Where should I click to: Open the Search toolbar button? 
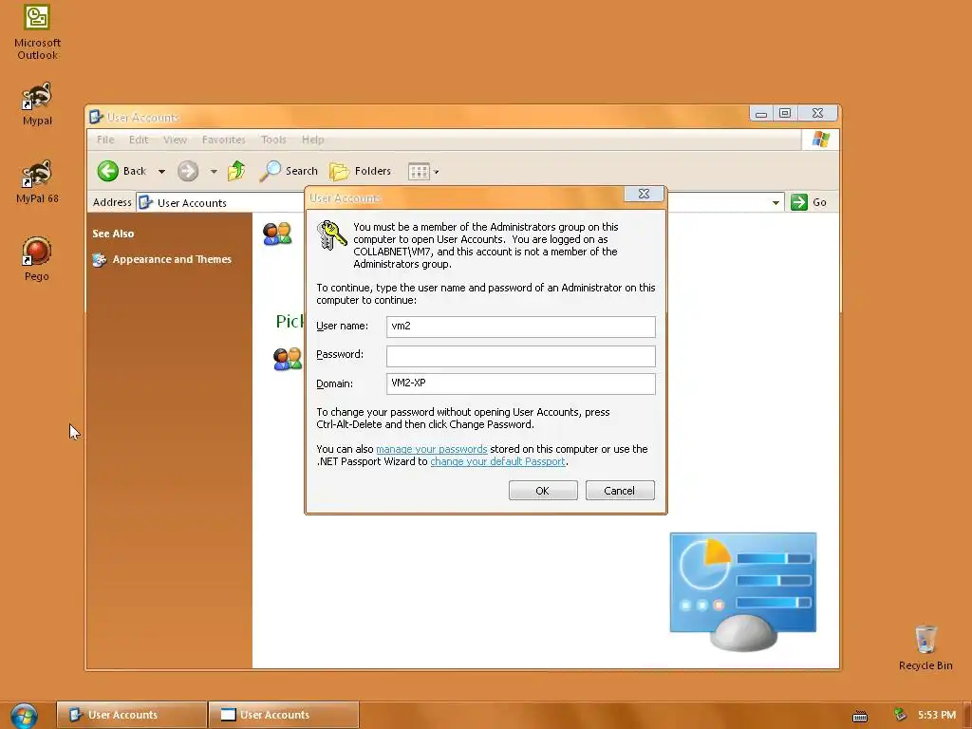289,171
